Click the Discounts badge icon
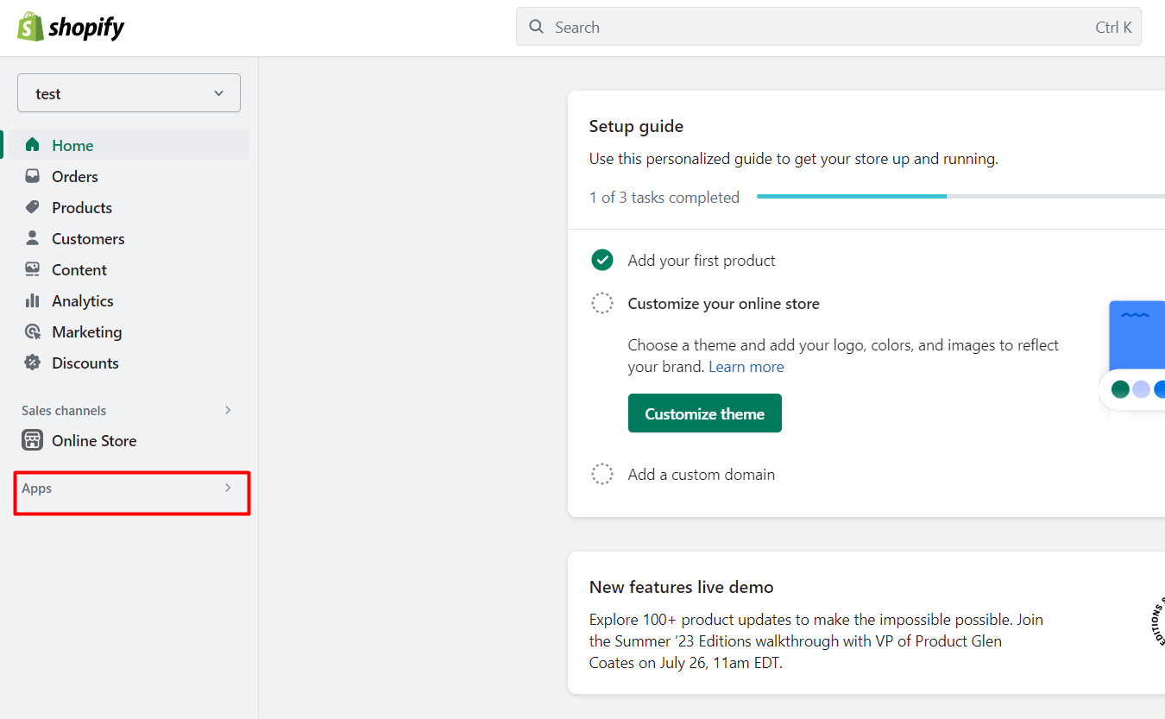The width and height of the screenshot is (1165, 719). [x=33, y=363]
